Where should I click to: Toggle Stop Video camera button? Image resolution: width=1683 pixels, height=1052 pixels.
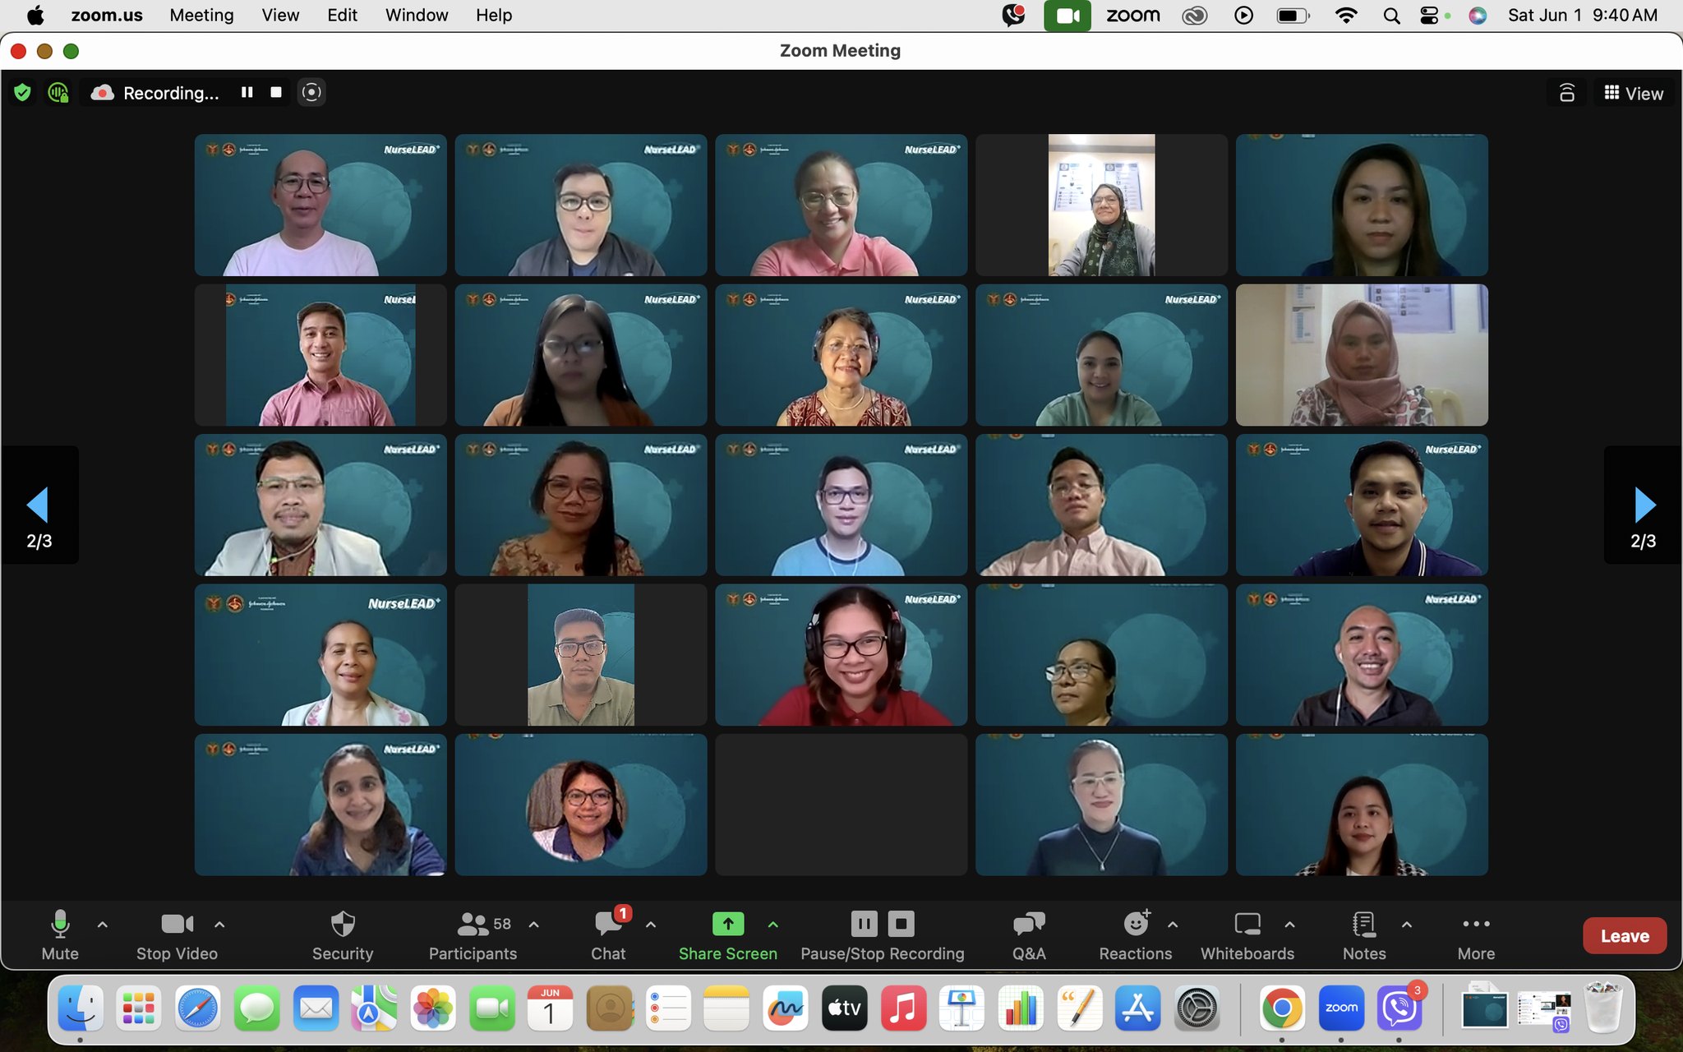pyautogui.click(x=177, y=925)
